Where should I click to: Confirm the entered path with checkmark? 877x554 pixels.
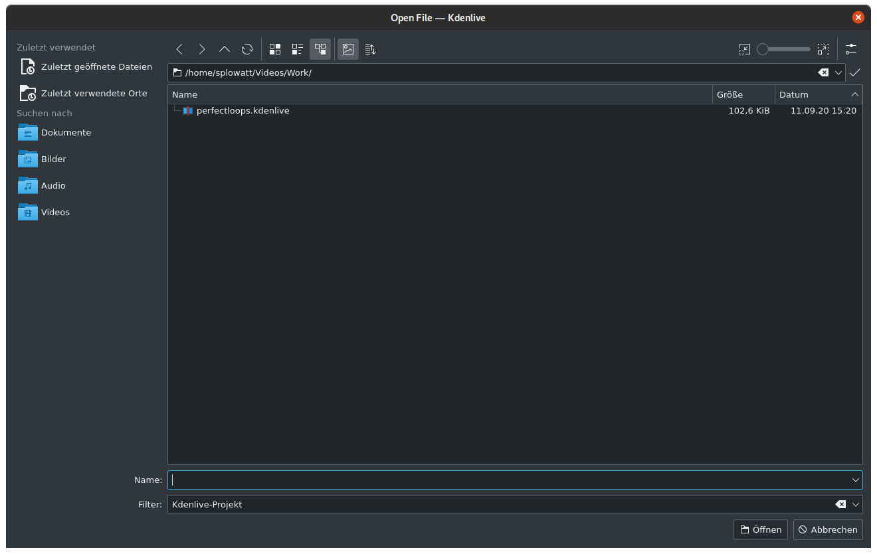(x=855, y=73)
